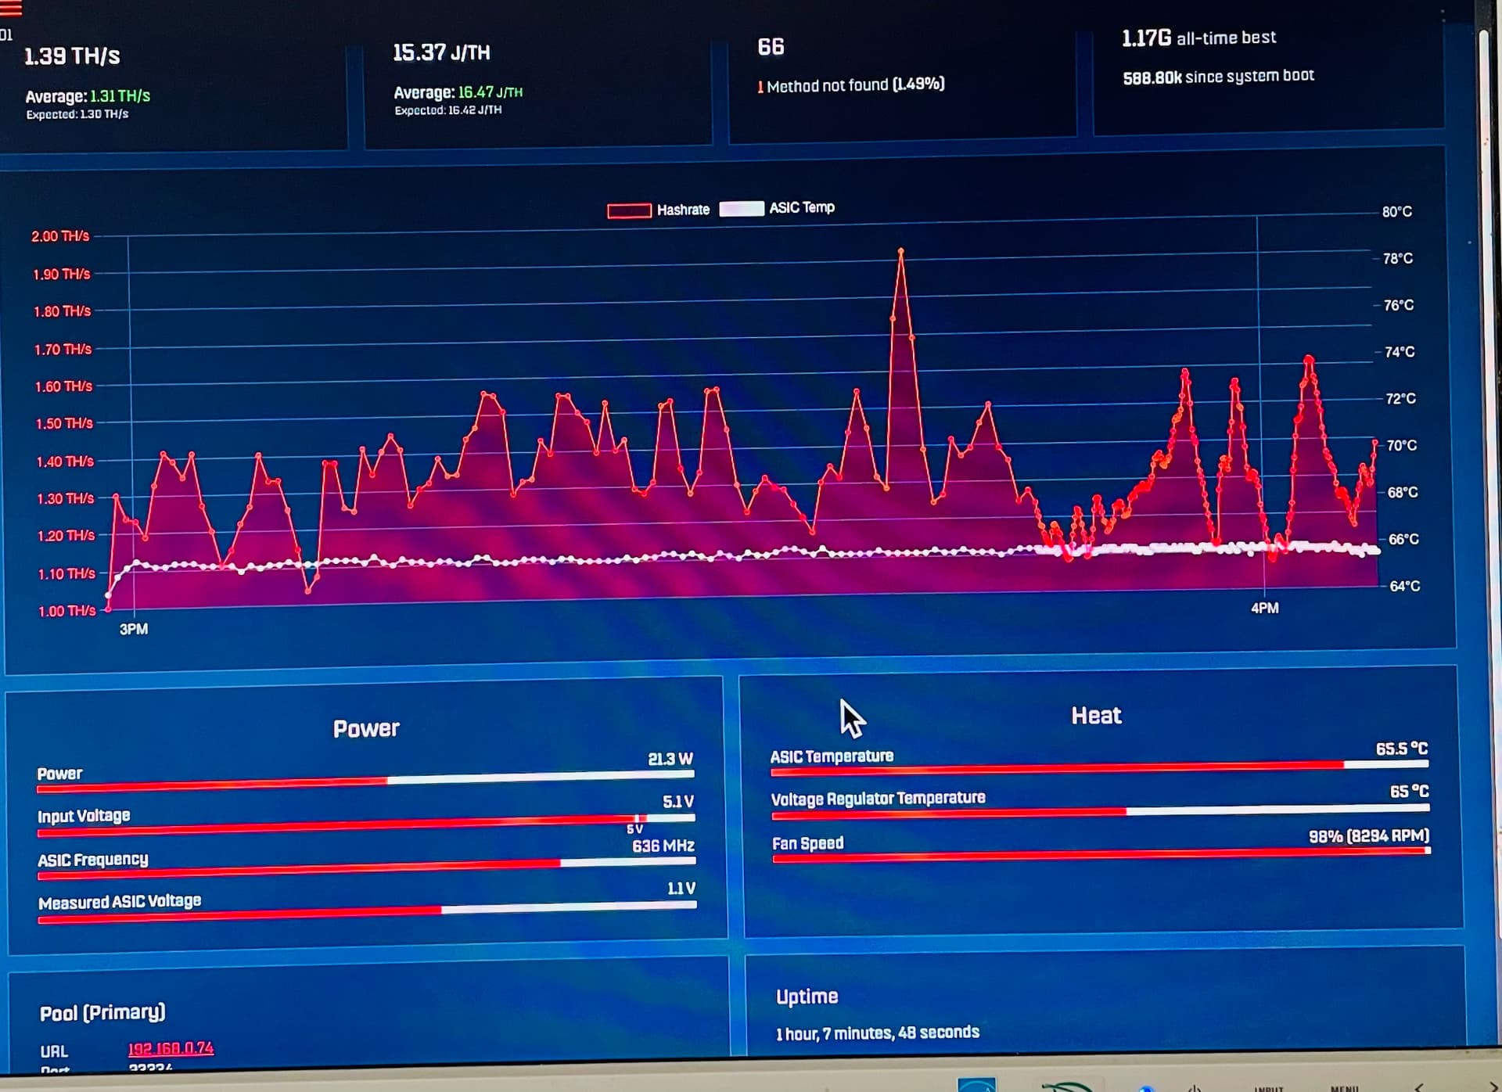Viewport: 1502px width, 1092px height.
Task: Click the Expected 16.42 J/TH text
Action: pos(448,110)
